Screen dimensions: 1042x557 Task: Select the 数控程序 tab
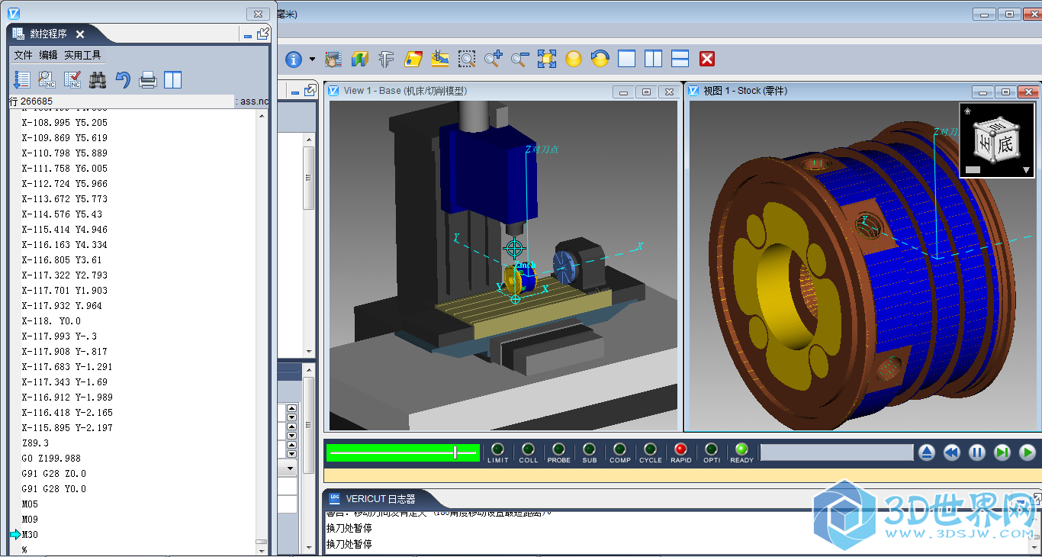click(48, 34)
